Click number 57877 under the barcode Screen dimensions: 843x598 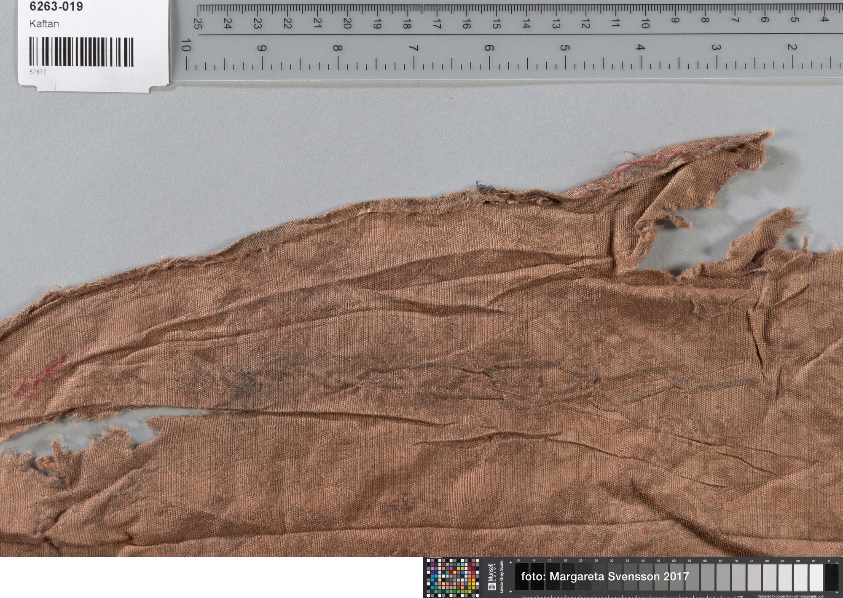tap(38, 72)
